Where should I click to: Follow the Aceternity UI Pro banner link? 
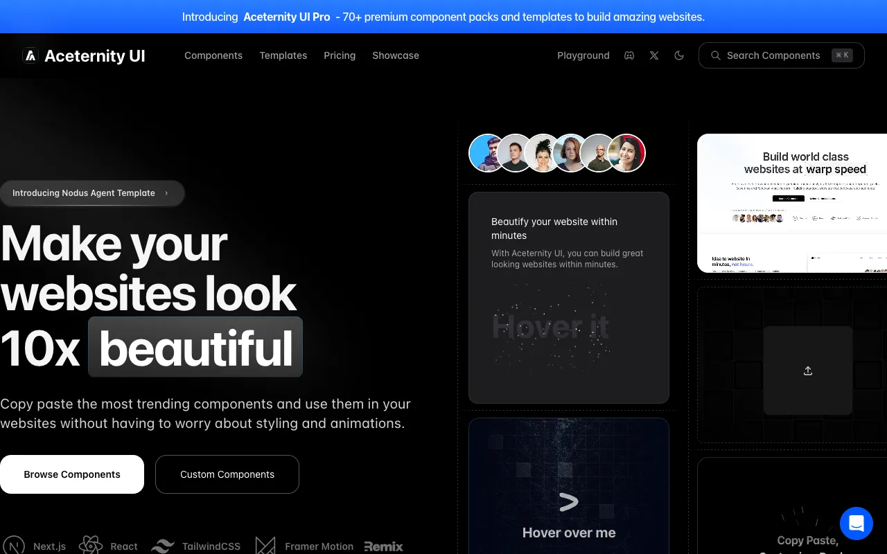click(x=286, y=17)
